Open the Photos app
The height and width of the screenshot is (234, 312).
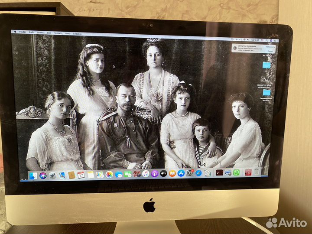pyautogui.click(x=109, y=175)
